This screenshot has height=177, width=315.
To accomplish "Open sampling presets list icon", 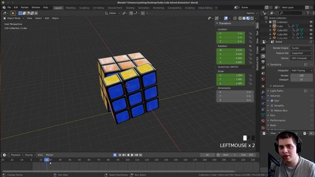I will [306, 64].
